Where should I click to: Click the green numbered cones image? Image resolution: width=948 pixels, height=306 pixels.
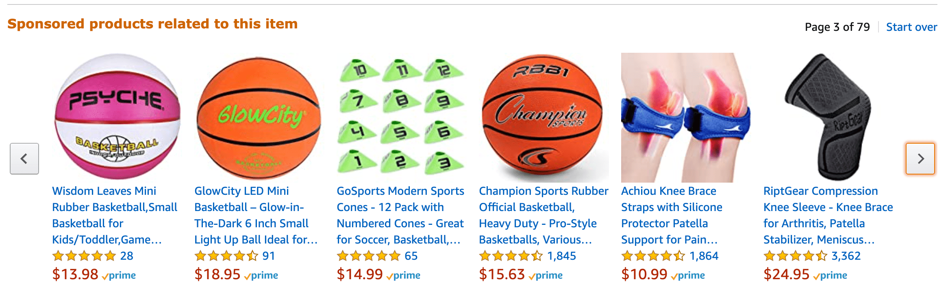(x=401, y=117)
